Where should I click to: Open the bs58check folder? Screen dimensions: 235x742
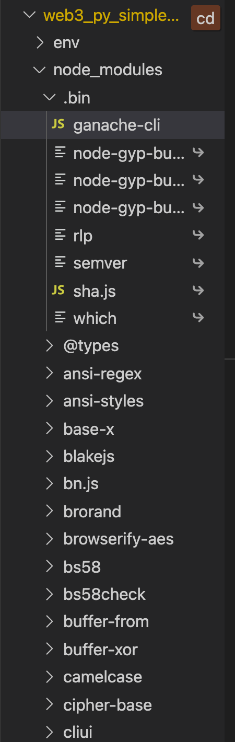coord(104,594)
